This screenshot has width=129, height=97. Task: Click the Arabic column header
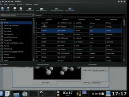[97, 19]
